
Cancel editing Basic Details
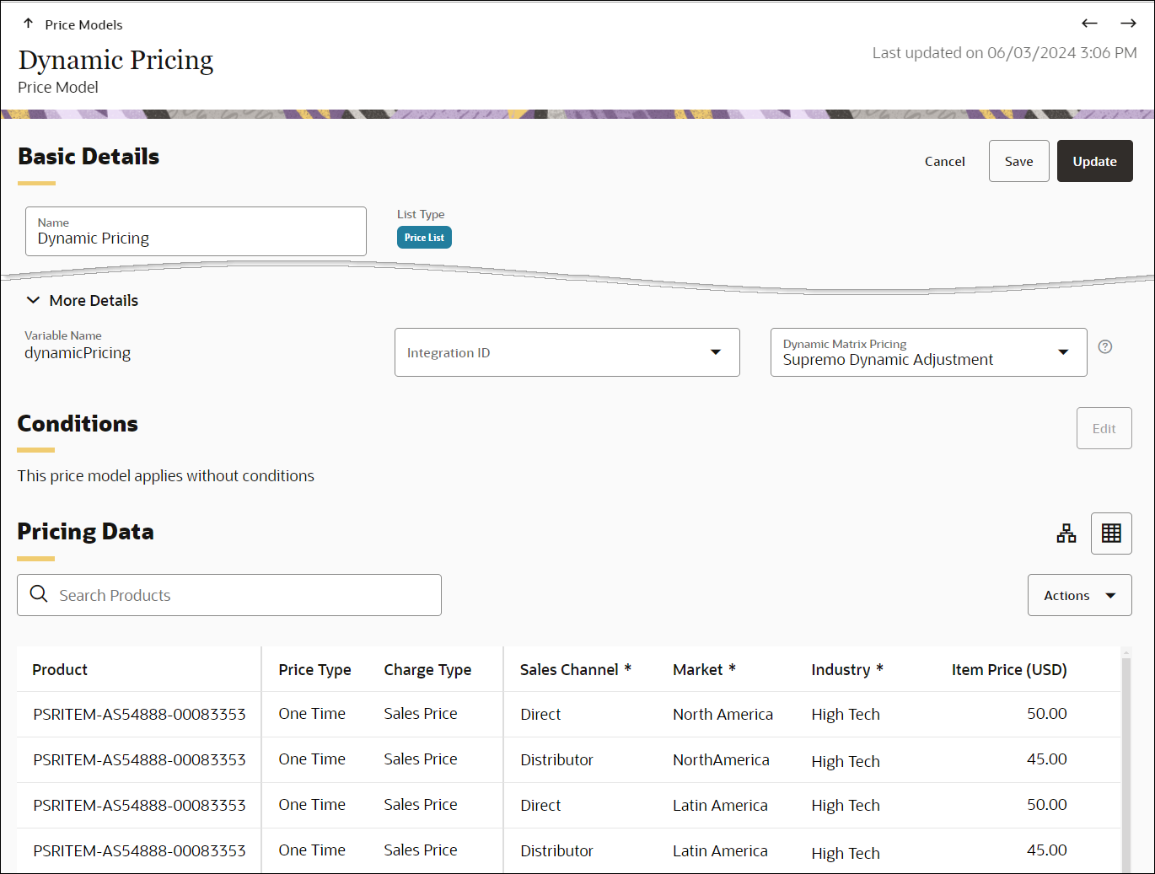point(944,161)
